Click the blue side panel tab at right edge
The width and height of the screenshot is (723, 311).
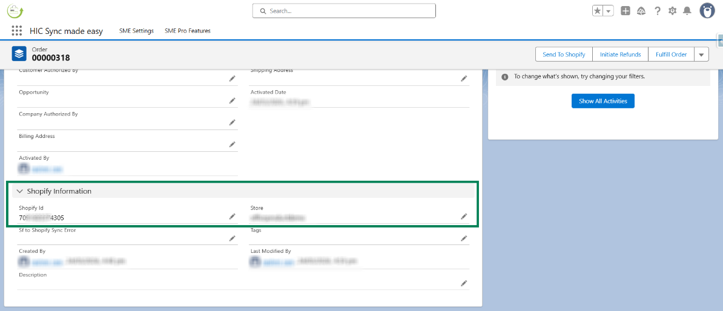[720, 41]
